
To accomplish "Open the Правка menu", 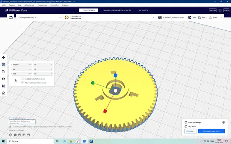I will pyautogui.click(x=12, y=5).
